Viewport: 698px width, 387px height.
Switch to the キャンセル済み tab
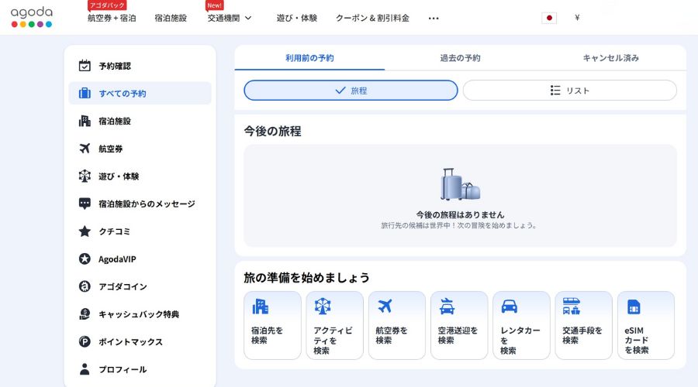(x=611, y=58)
